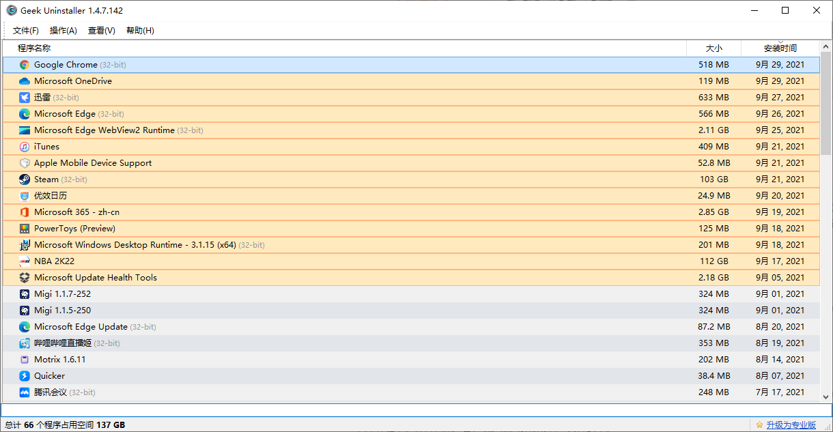Click the Geek Uninstaller title bar icon
This screenshot has width=833, height=432.
[11, 10]
